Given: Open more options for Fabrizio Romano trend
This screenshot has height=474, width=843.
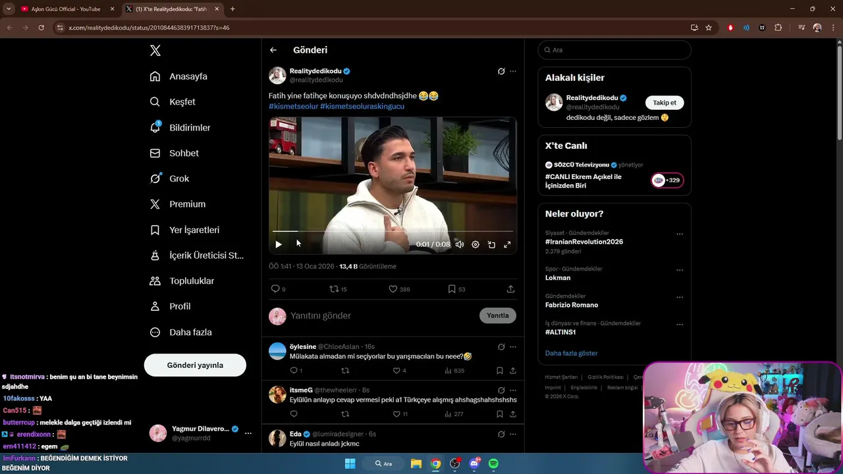Looking at the screenshot, I should [x=680, y=298].
